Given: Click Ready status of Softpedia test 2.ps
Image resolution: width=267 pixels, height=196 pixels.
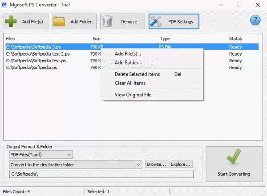Looking at the screenshot, I should pos(235,54).
